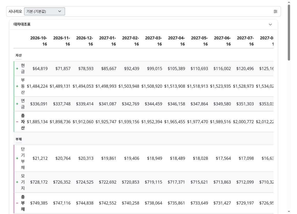The width and height of the screenshot is (297, 214).
Task: Select the 2026-10-16 column header
Action: pyautogui.click(x=39, y=41)
